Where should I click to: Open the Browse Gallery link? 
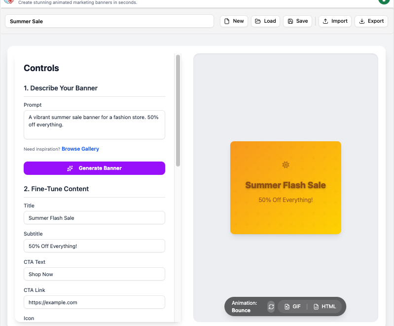tap(80, 149)
